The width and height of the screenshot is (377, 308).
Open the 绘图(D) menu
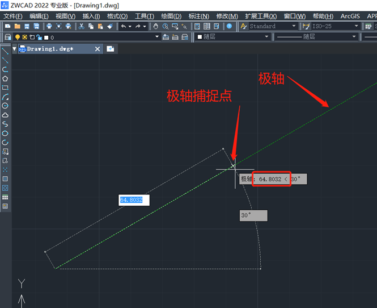pyautogui.click(x=171, y=16)
